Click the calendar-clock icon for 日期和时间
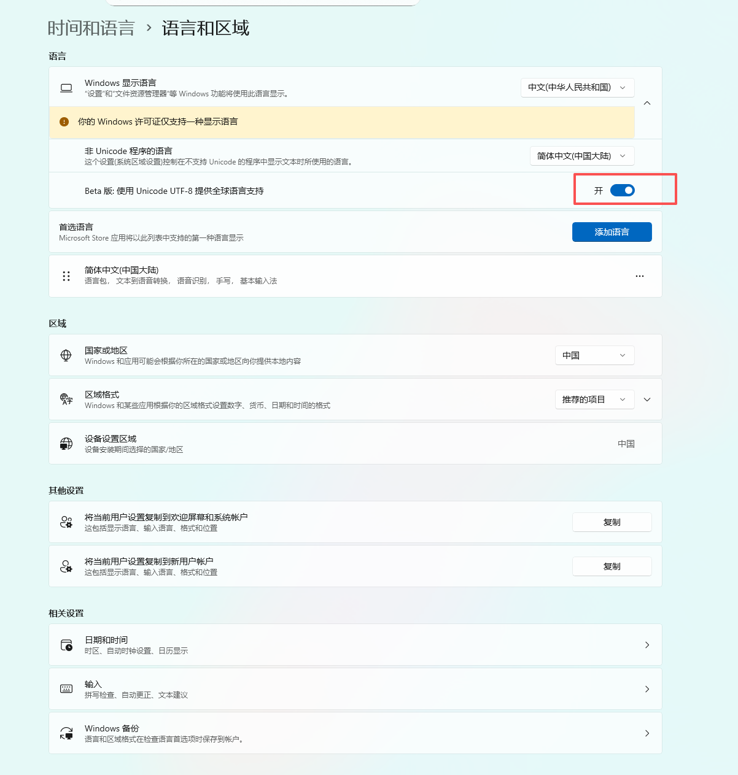 point(66,645)
